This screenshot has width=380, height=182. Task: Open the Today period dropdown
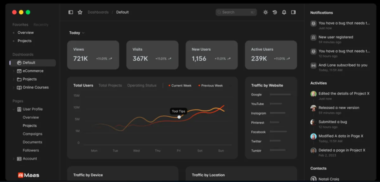pos(77,33)
